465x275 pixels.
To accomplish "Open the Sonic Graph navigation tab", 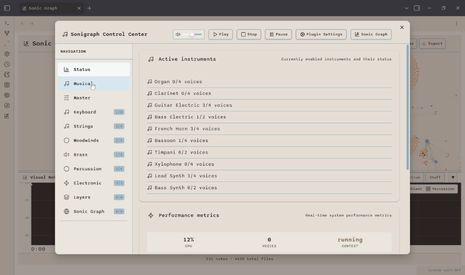I will pos(94,211).
